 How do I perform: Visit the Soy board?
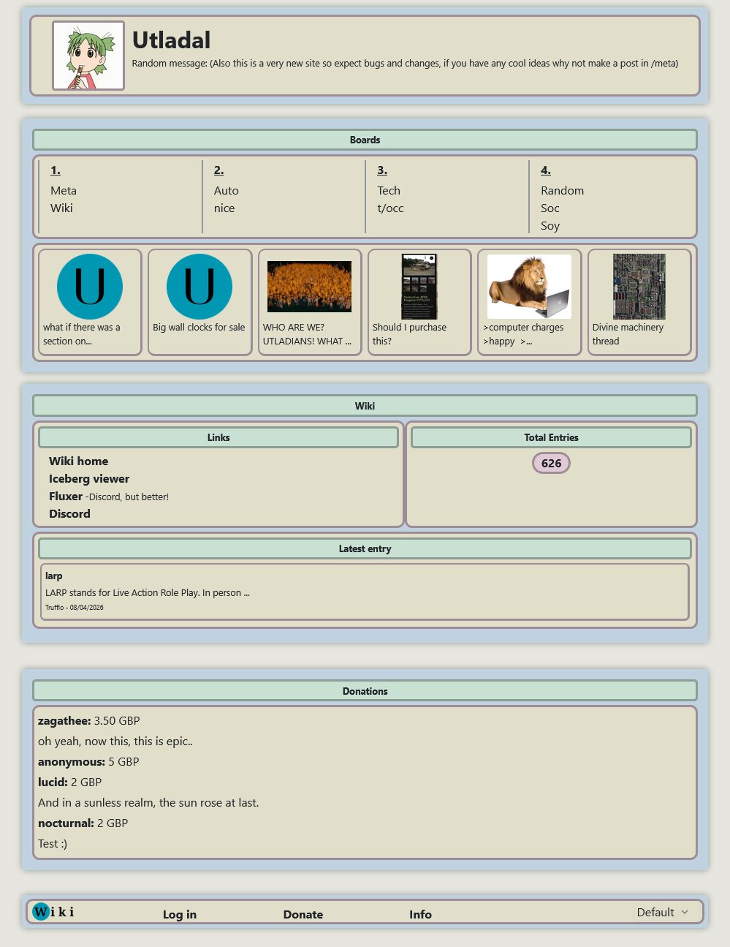click(x=550, y=226)
